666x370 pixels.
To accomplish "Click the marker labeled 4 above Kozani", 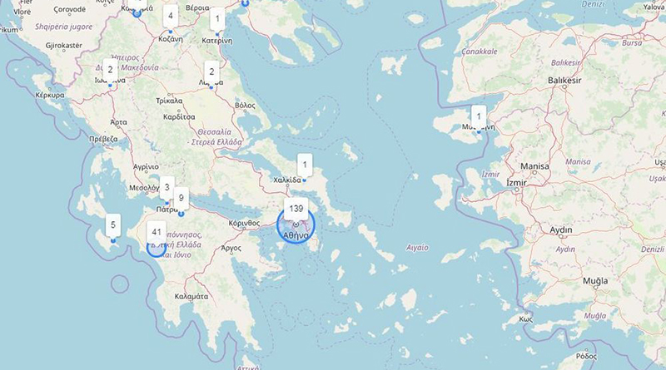I will (171, 16).
